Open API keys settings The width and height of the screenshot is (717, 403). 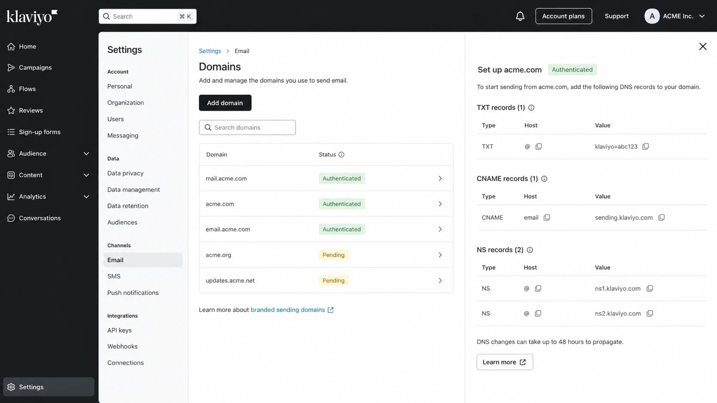click(x=119, y=330)
